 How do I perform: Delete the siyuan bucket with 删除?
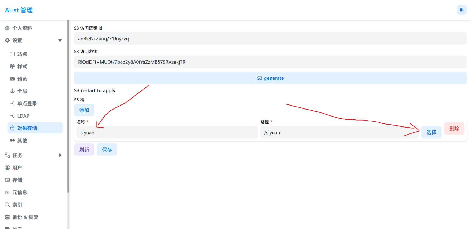pos(454,129)
